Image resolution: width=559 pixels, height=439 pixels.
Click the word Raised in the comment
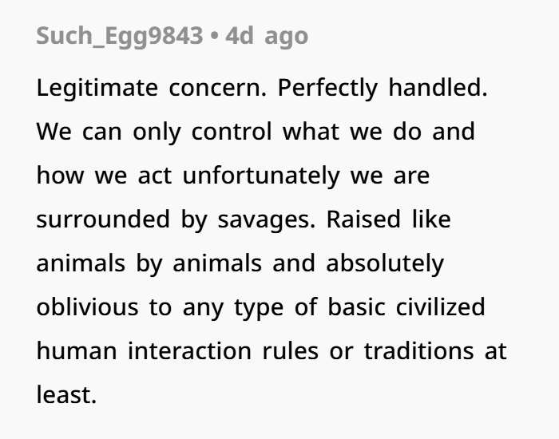click(363, 219)
